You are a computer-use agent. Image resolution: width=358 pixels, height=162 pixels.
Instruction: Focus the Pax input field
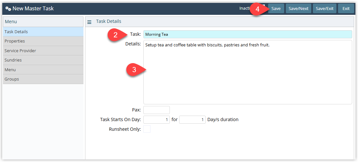(157, 110)
